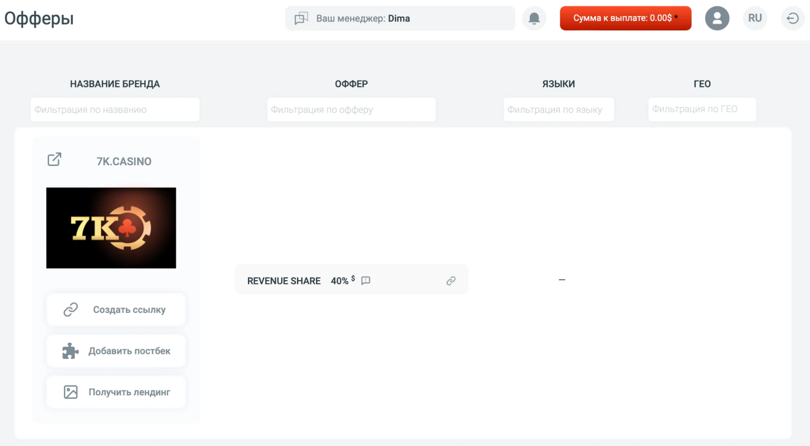Viewport: 810px width, 446px height.
Task: Focus the brand name filter field
Action: 115,109
